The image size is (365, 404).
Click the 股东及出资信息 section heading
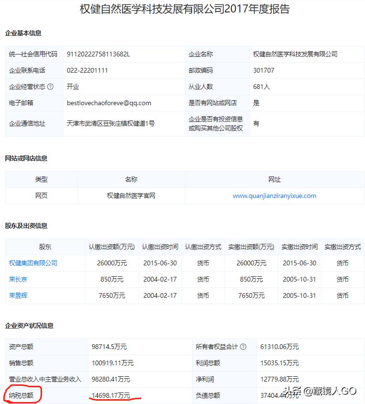point(26,226)
